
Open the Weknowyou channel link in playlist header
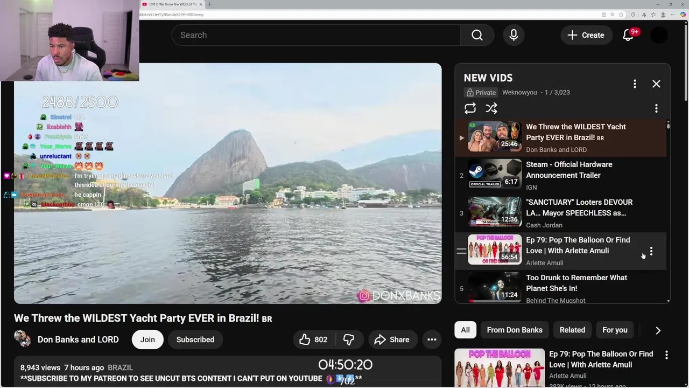pos(519,93)
